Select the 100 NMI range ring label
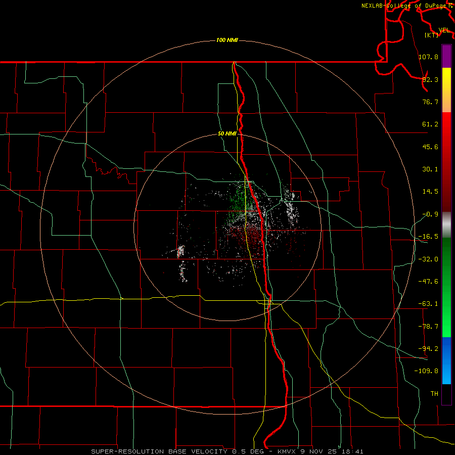This screenshot has width=455, height=455. coord(227,40)
